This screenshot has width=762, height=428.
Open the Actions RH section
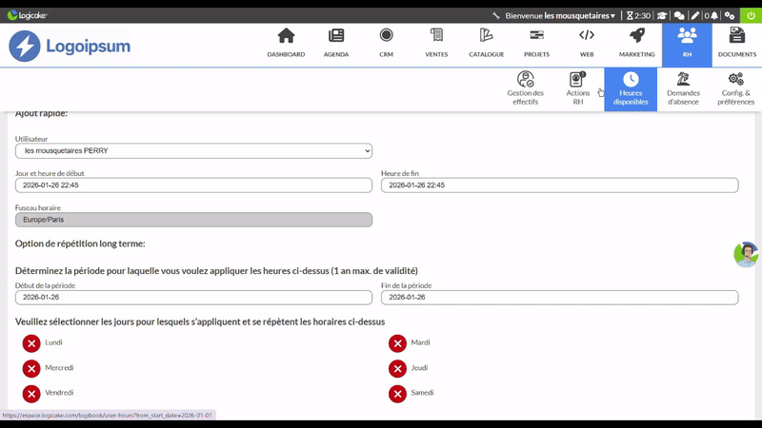577,88
